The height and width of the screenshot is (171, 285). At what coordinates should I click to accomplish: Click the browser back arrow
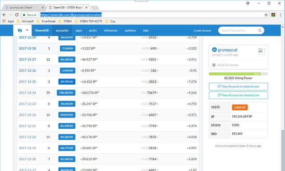coord(4,15)
